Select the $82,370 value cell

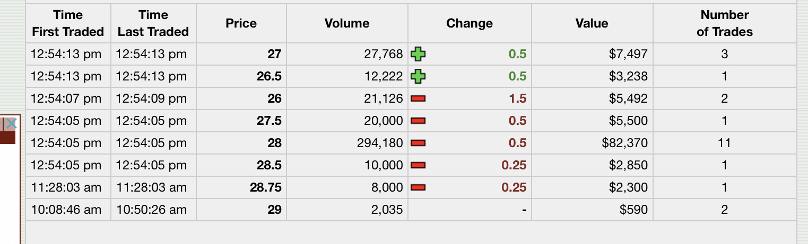coord(592,143)
